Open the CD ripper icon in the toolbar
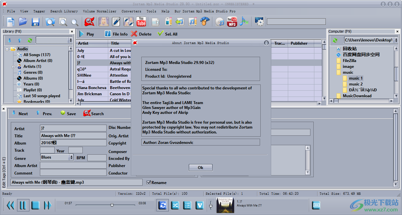402x215 pixels. click(x=220, y=22)
